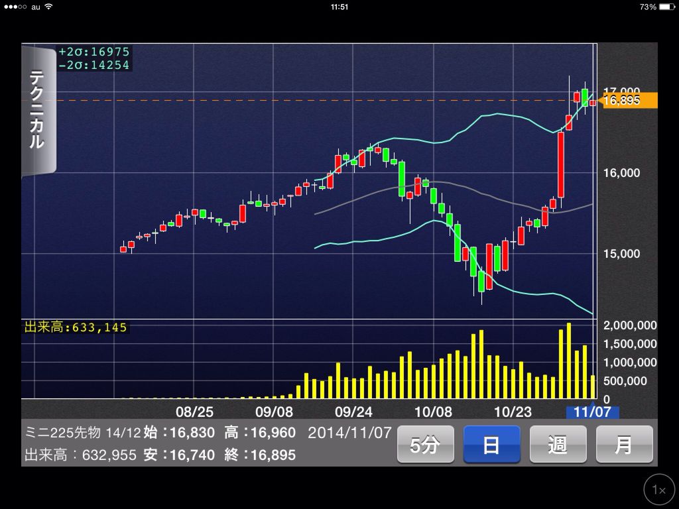
Task: Tap the 出来高:632,955 volume in info bar
Action: click(80, 455)
